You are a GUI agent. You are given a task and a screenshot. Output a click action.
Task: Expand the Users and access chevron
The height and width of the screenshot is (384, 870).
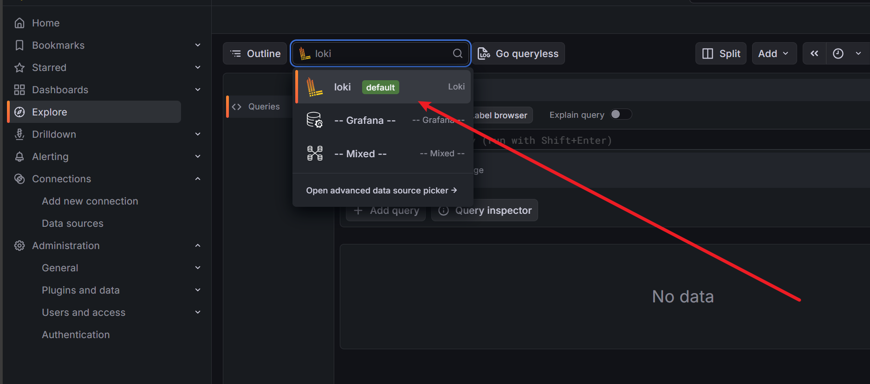(x=198, y=312)
